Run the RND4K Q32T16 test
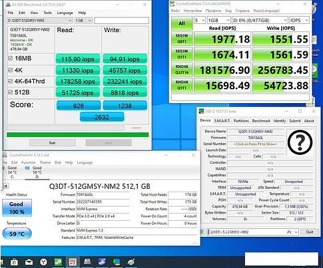The height and width of the screenshot is (268, 323). pyautogui.click(x=182, y=70)
